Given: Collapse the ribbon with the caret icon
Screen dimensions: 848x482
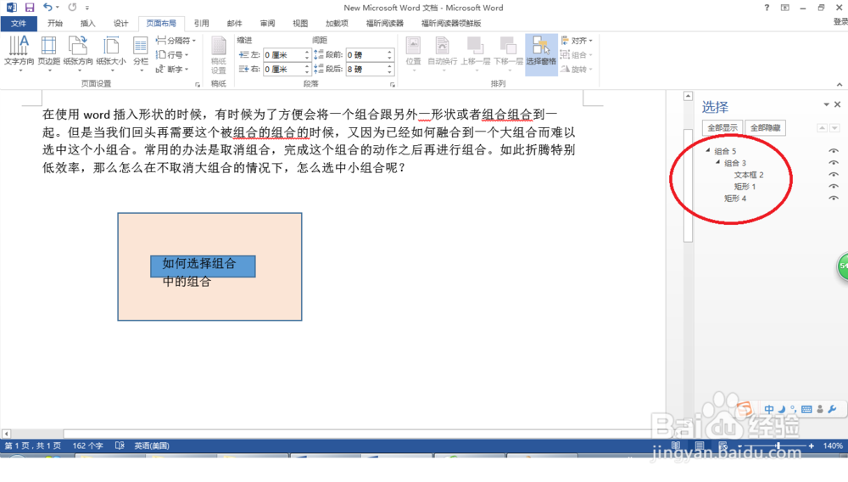Looking at the screenshot, I should coord(840,84).
